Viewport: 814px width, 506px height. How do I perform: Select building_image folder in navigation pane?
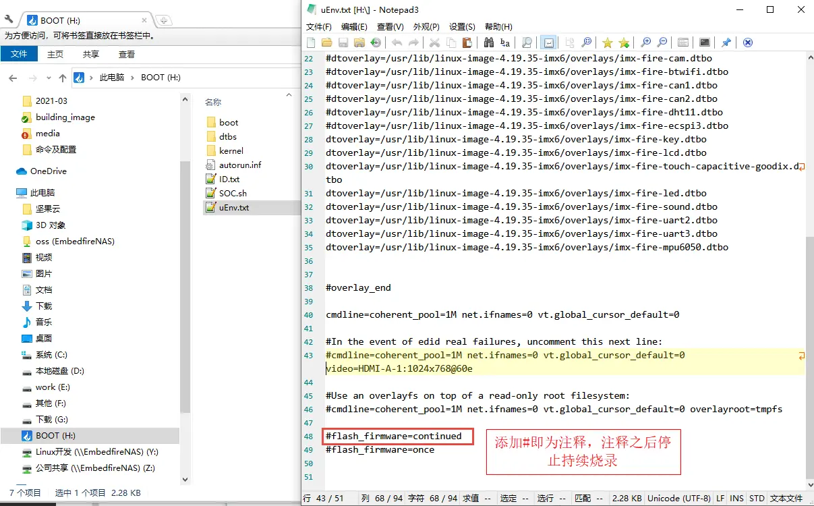65,117
